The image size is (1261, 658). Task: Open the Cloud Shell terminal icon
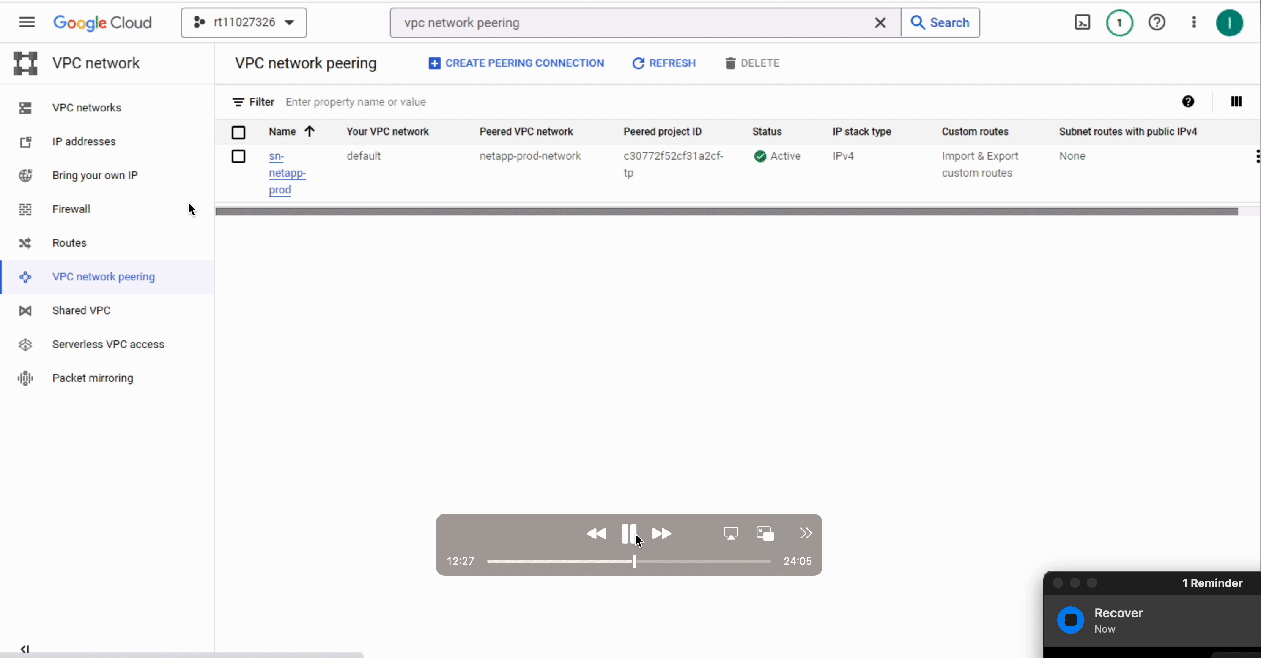(1082, 22)
